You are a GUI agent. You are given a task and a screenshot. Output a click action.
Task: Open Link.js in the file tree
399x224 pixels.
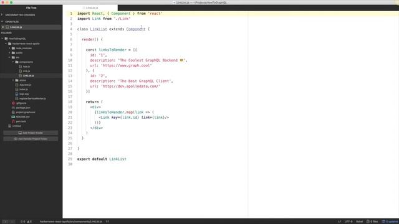26,71
